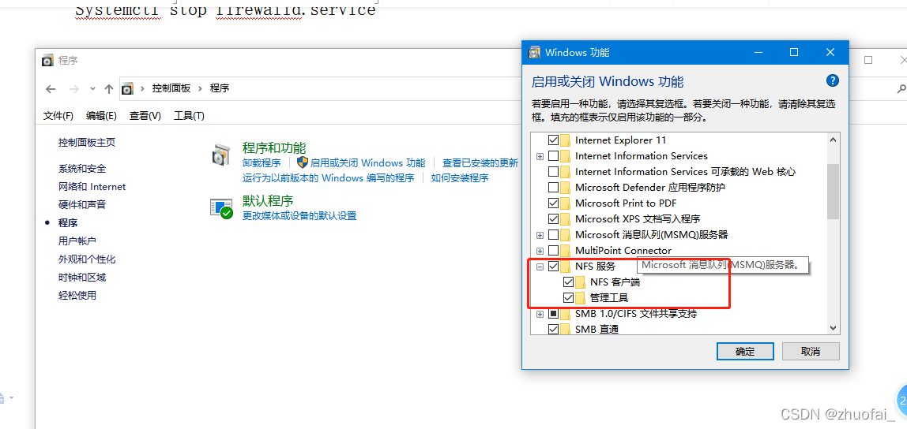
Task: Check Internet Information Services 可承载的 Web 核心
Action: (554, 171)
